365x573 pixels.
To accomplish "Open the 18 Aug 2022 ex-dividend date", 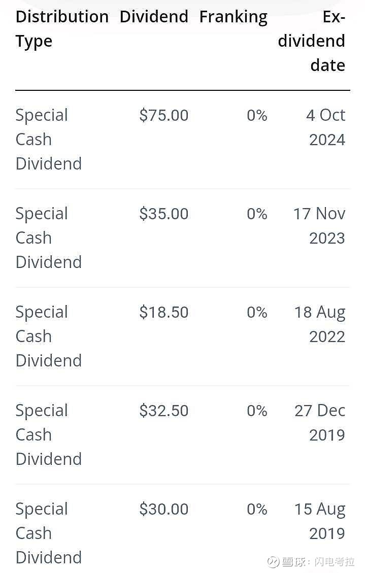I will pyautogui.click(x=320, y=324).
